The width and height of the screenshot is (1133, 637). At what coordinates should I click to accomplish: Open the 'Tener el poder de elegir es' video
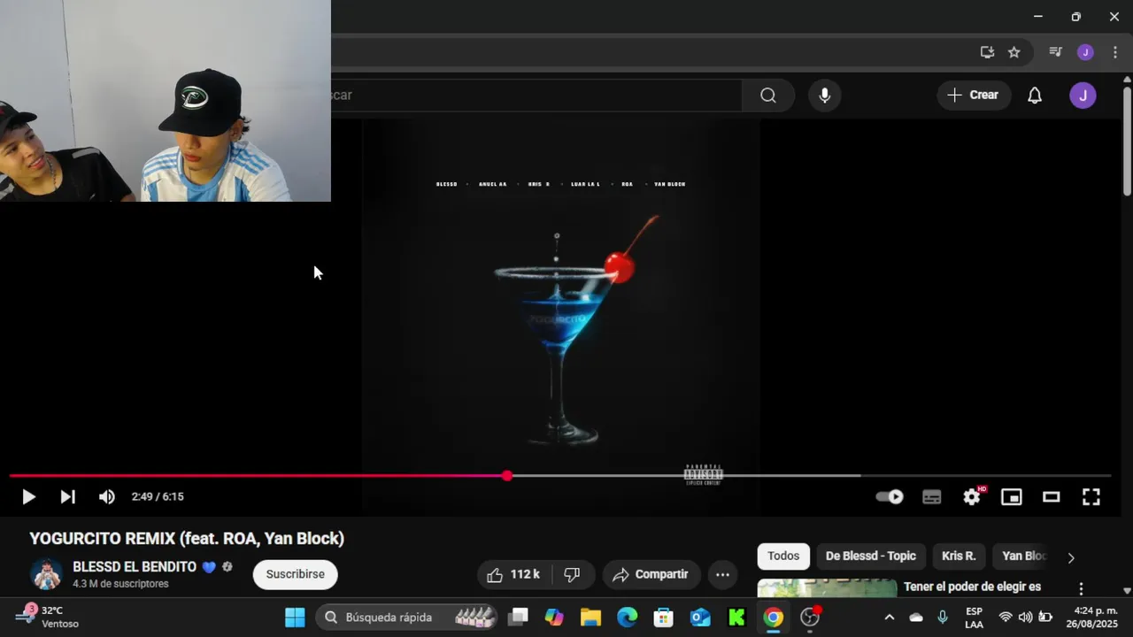pyautogui.click(x=972, y=587)
